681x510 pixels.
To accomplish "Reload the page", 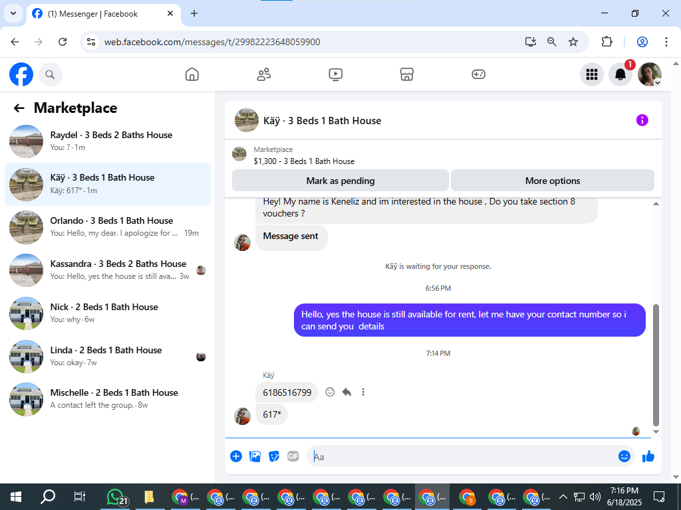I will tap(63, 42).
